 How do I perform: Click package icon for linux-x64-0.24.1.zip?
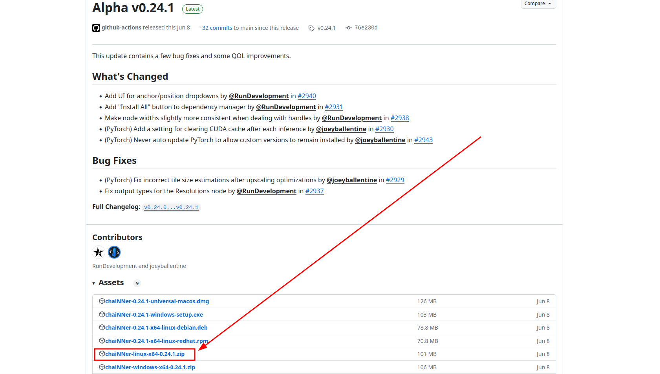[102, 354]
